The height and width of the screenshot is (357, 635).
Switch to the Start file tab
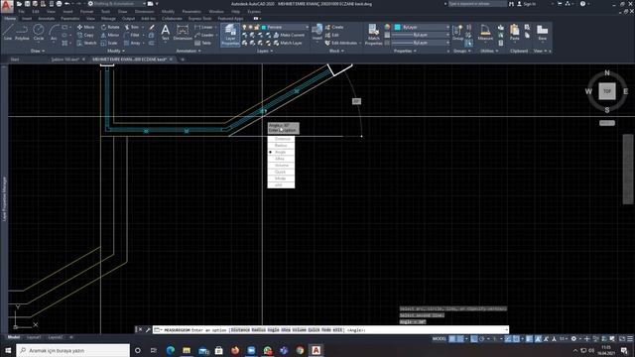(x=15, y=59)
